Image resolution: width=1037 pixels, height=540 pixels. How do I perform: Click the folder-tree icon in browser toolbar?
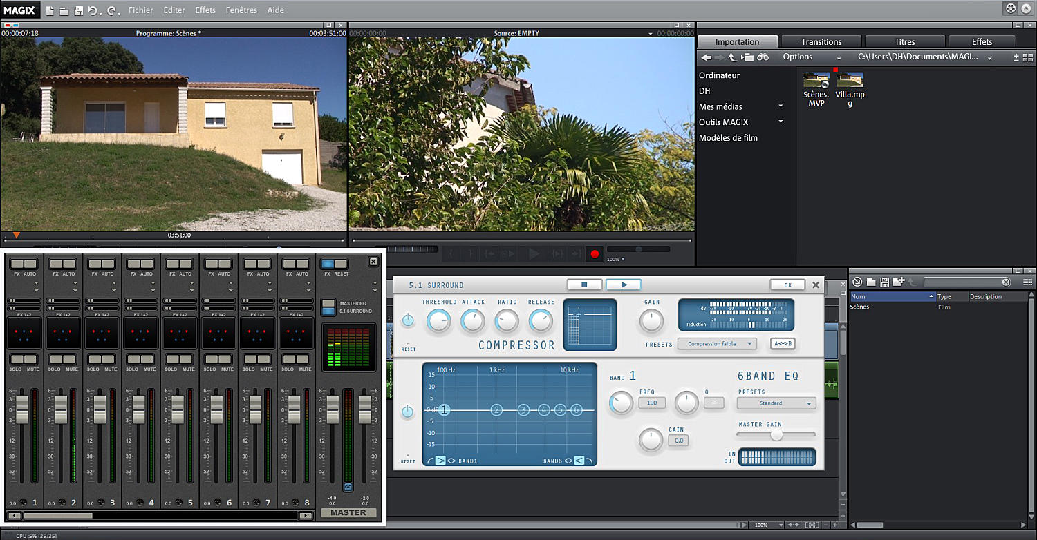747,57
